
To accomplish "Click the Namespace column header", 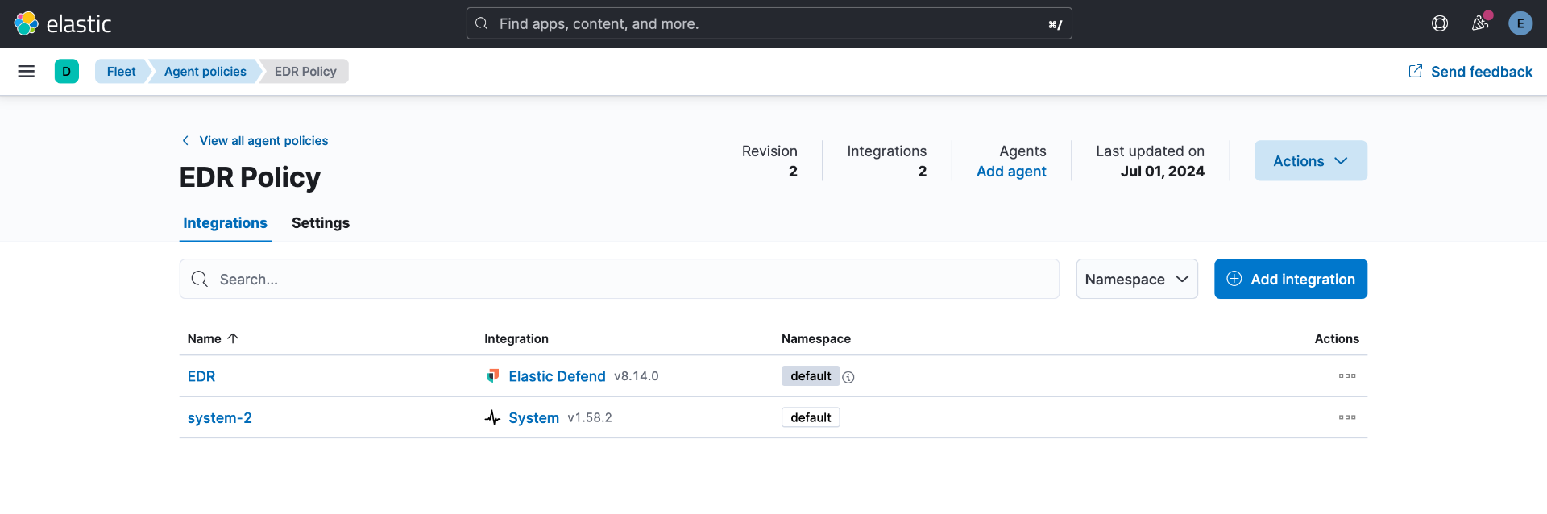I will (816, 339).
